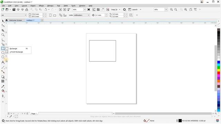Choose 2-Point Rectangle from flyout
Viewport: 221px width, 124px height.
pyautogui.click(x=18, y=52)
